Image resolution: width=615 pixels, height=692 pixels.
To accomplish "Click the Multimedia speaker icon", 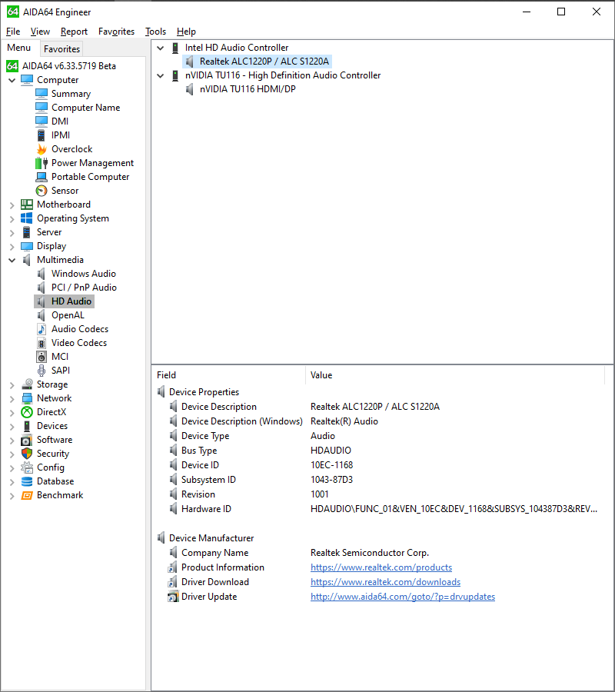I will point(27,260).
